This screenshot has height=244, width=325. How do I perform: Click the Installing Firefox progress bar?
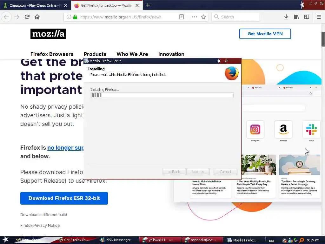(x=162, y=95)
